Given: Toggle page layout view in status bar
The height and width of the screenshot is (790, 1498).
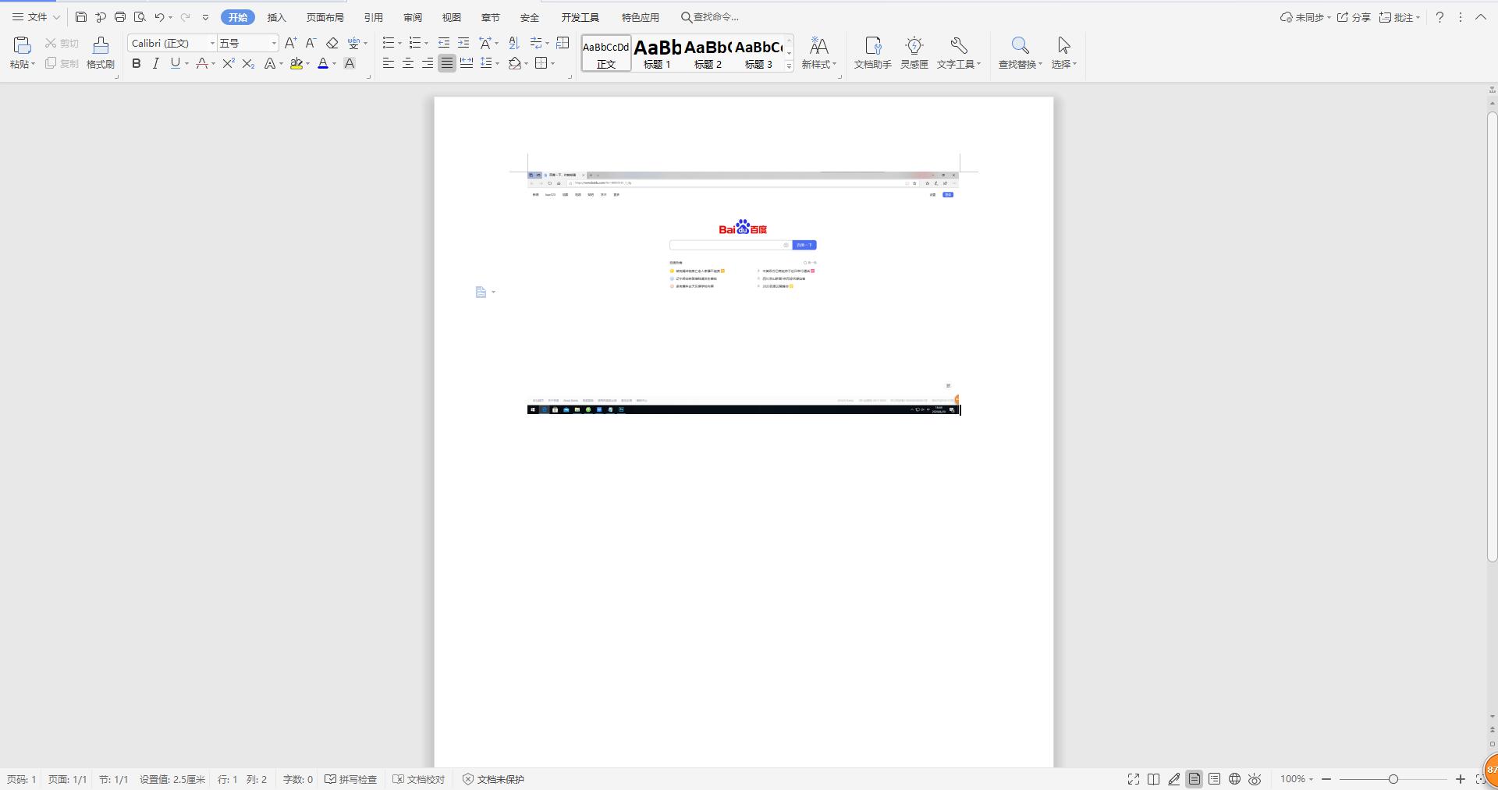Looking at the screenshot, I should coord(1194,779).
